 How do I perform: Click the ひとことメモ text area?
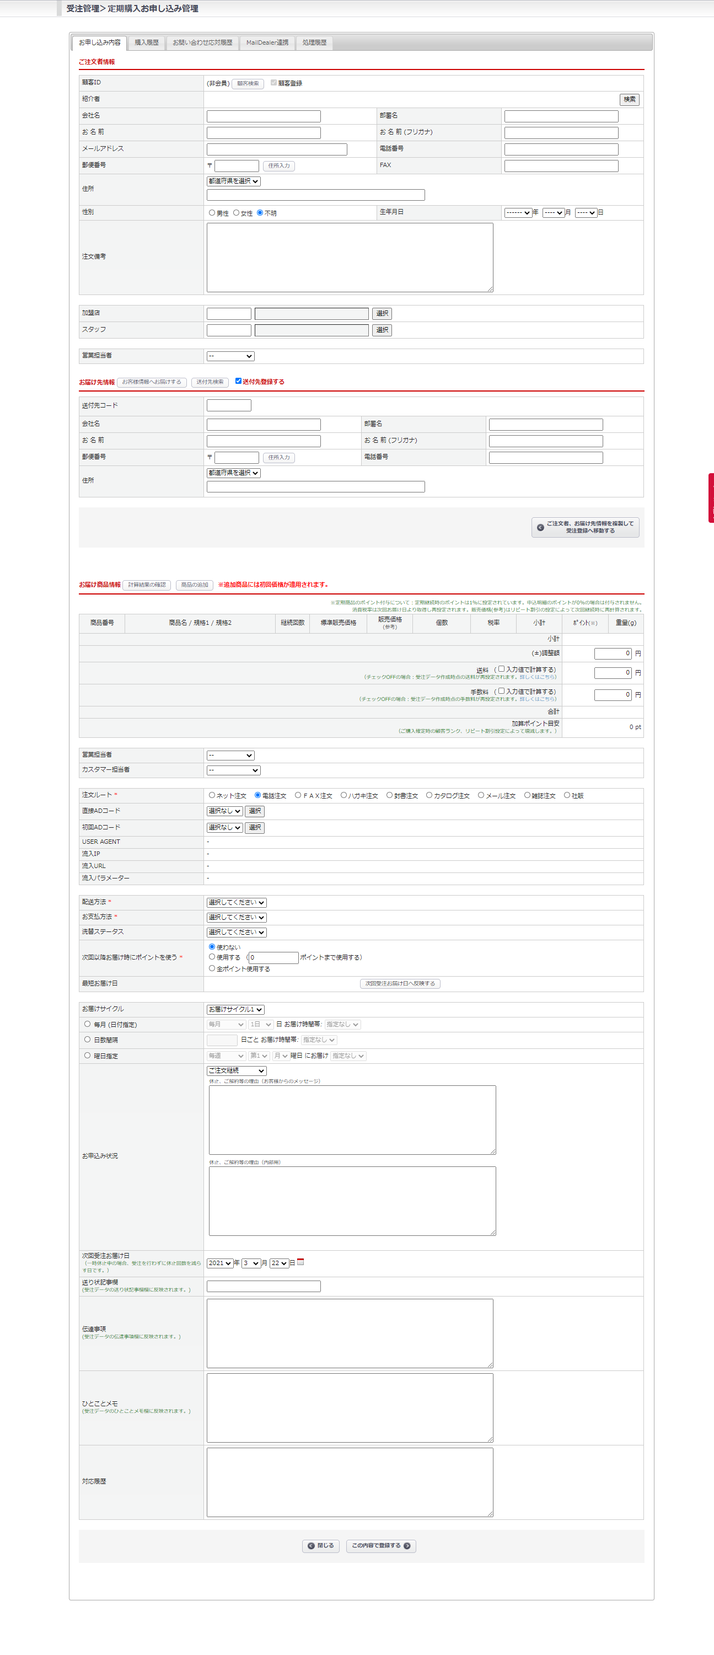(x=350, y=1407)
